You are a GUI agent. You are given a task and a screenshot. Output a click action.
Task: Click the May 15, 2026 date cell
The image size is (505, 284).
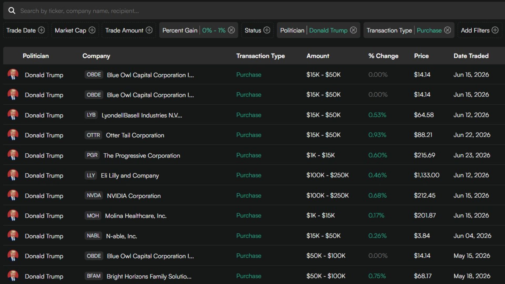point(472,256)
